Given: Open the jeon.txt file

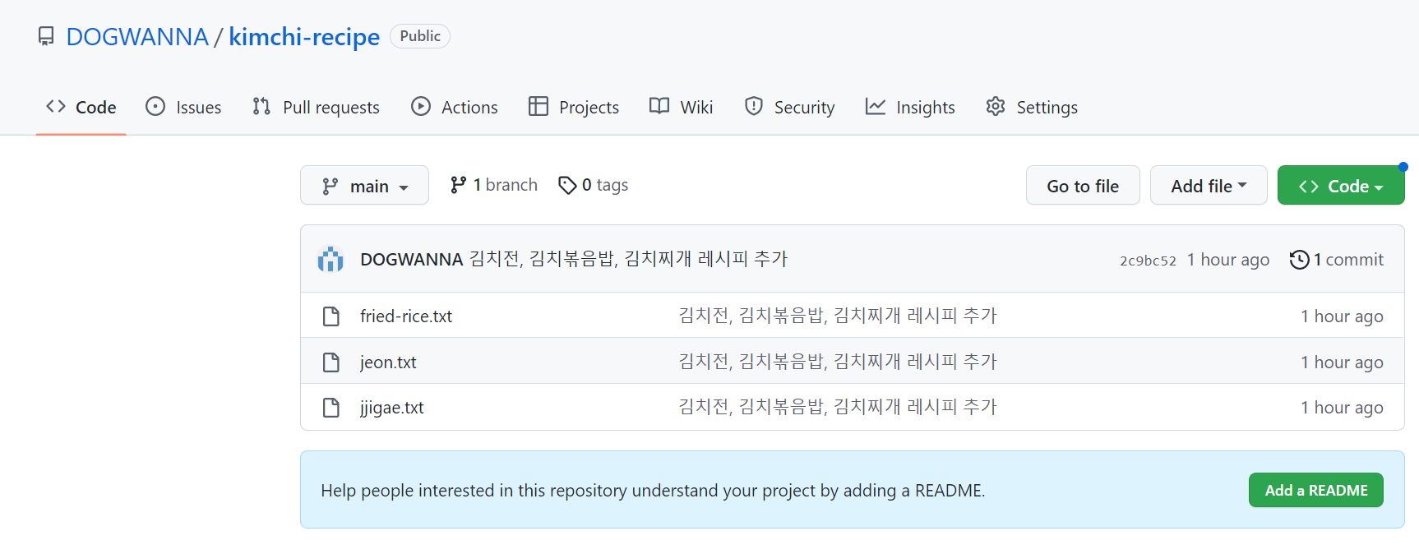Looking at the screenshot, I should (388, 362).
